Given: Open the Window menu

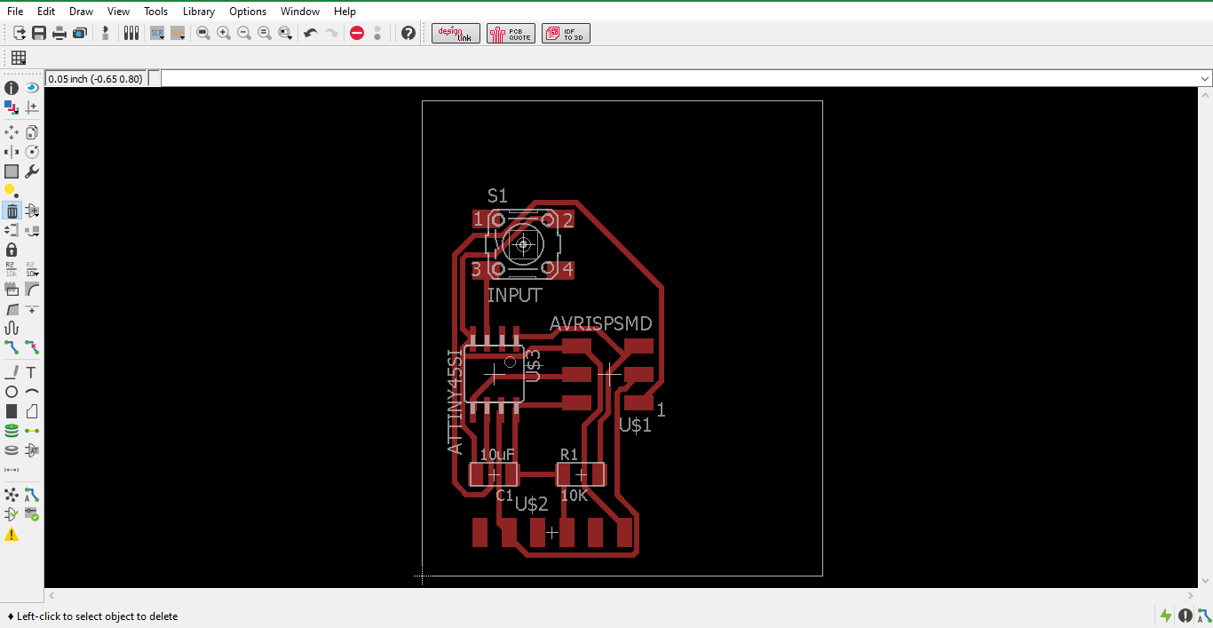Looking at the screenshot, I should coord(300,12).
